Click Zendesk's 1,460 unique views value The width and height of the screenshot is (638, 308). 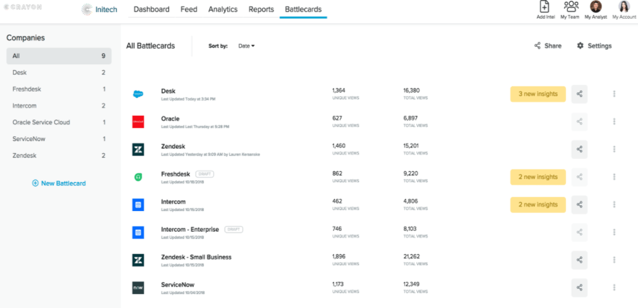(x=338, y=145)
